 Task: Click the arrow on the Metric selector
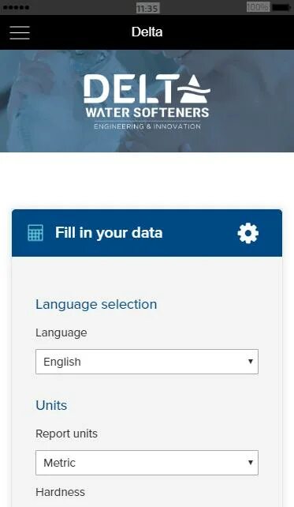[x=251, y=463]
